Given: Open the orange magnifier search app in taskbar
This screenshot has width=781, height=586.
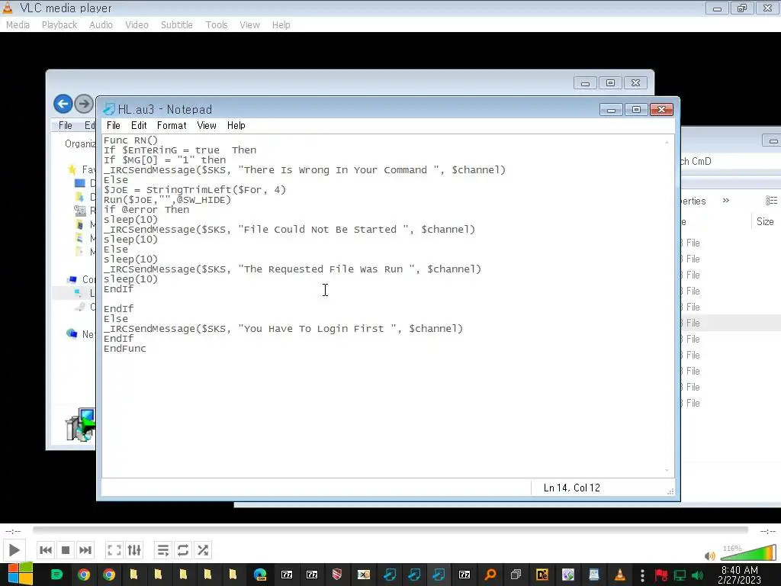Looking at the screenshot, I should coord(490,575).
